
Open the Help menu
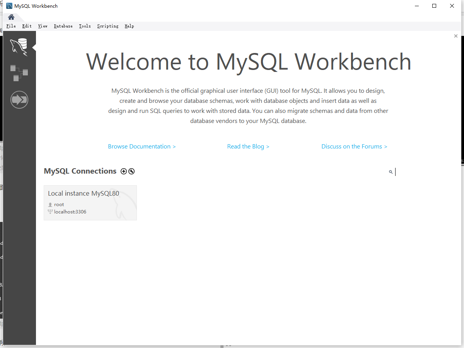pyautogui.click(x=129, y=26)
